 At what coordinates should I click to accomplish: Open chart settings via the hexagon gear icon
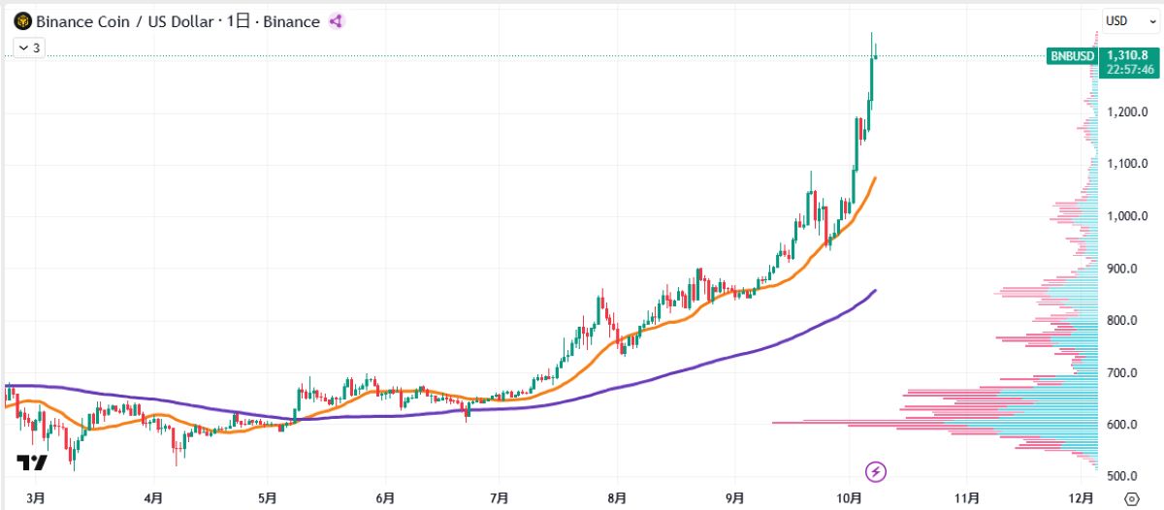(1131, 498)
